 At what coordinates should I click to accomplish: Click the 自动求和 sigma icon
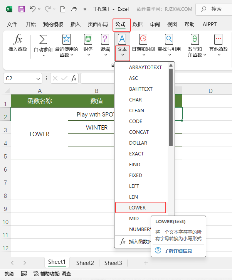coord(43,39)
